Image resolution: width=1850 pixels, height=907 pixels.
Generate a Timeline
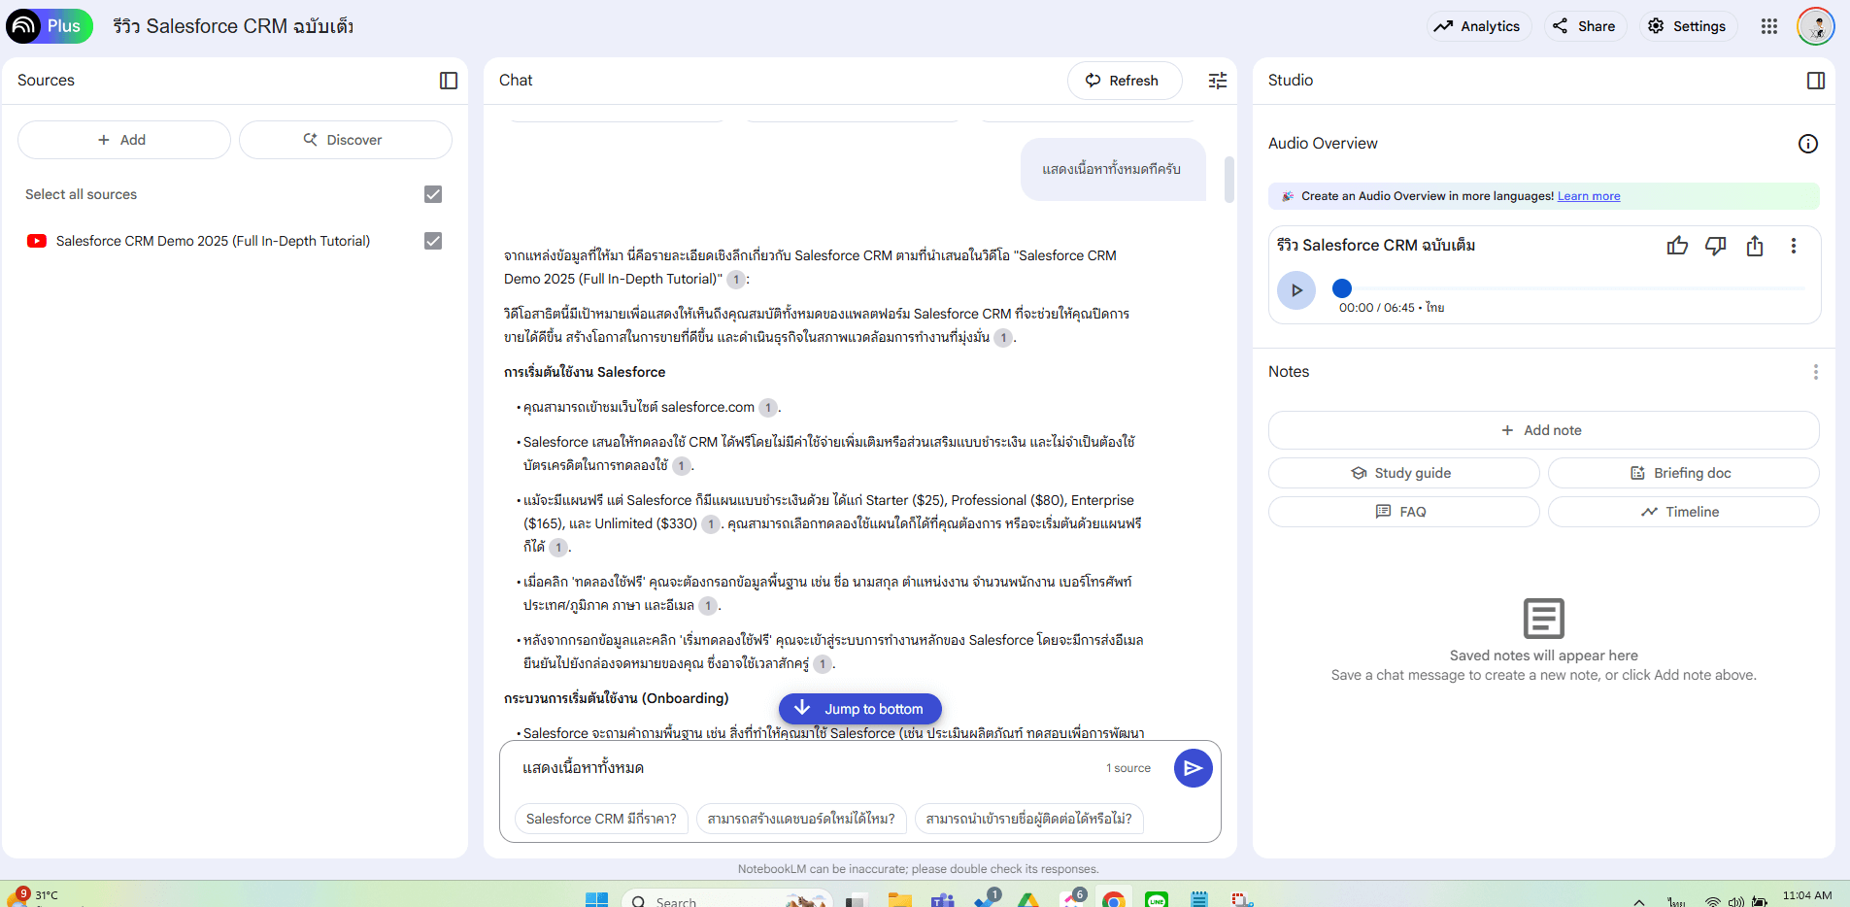1683,512
